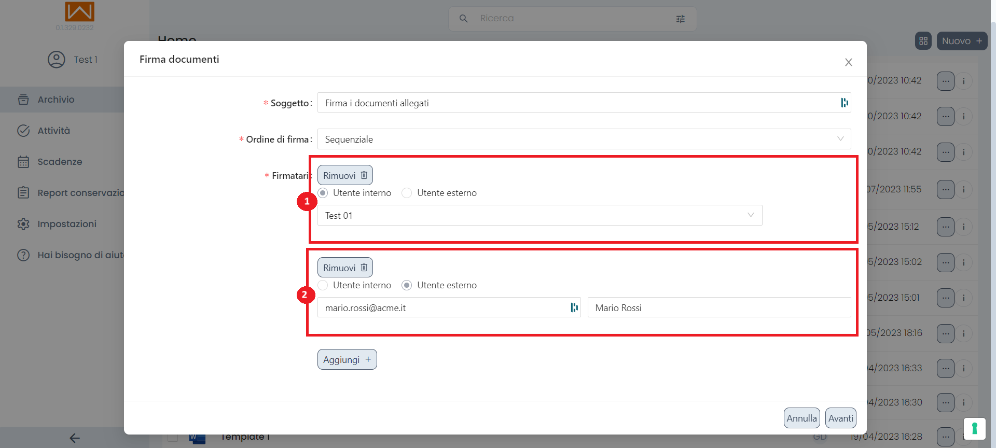This screenshot has height=448, width=996.
Task: Select Utente interno for first signer
Action: (x=323, y=193)
